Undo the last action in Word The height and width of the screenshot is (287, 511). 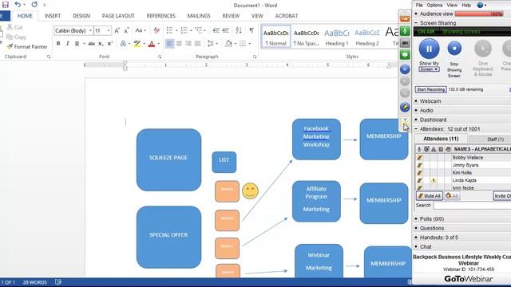18,5
